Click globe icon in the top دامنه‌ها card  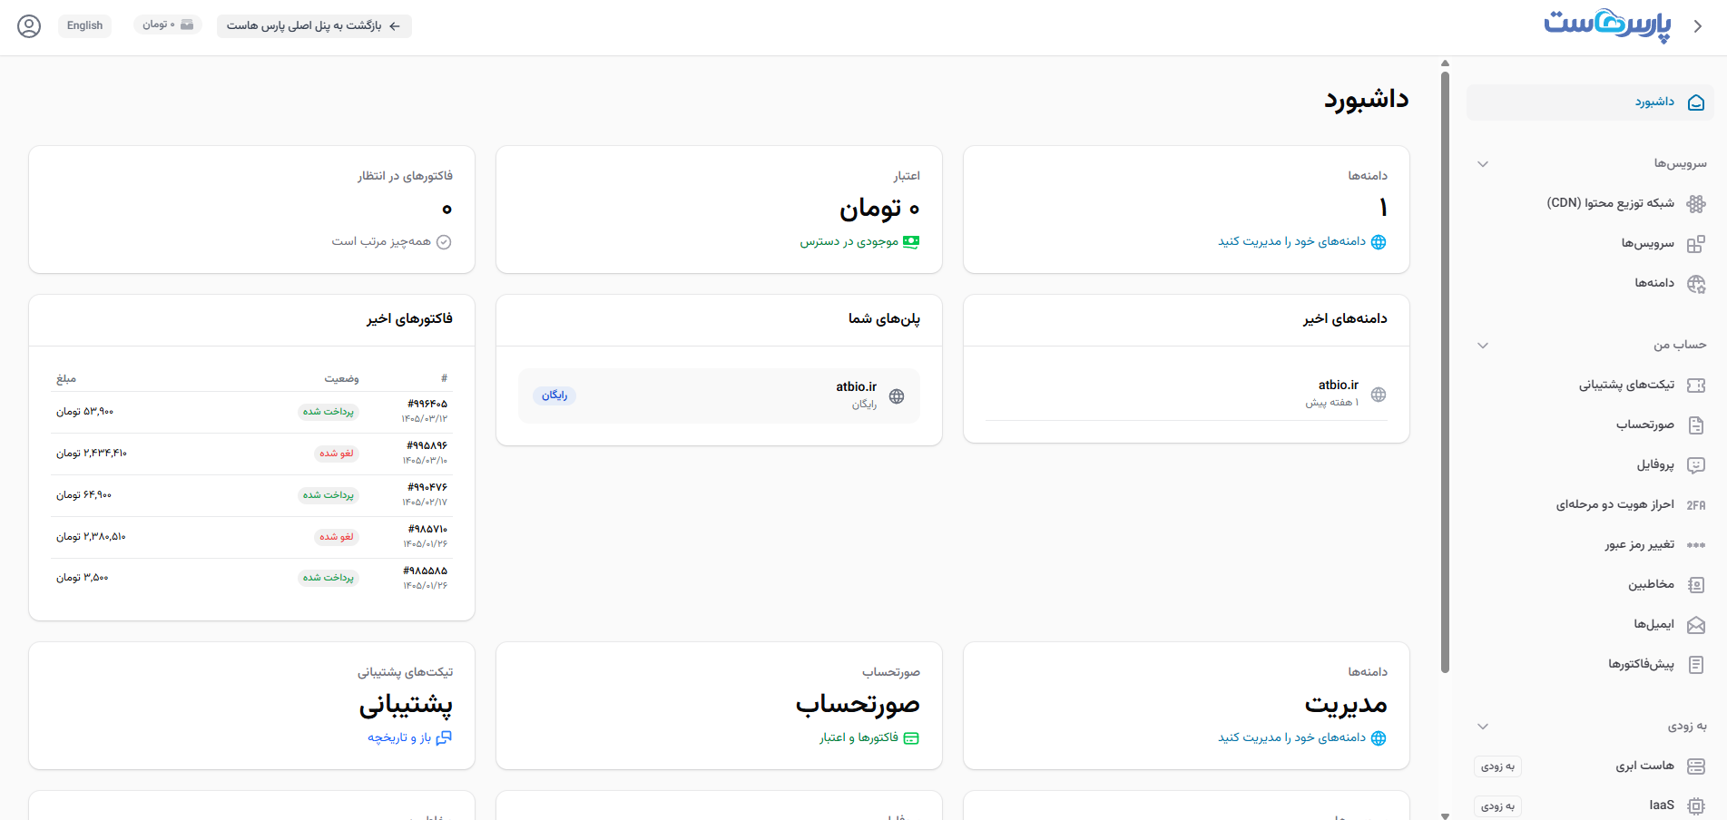1379,242
